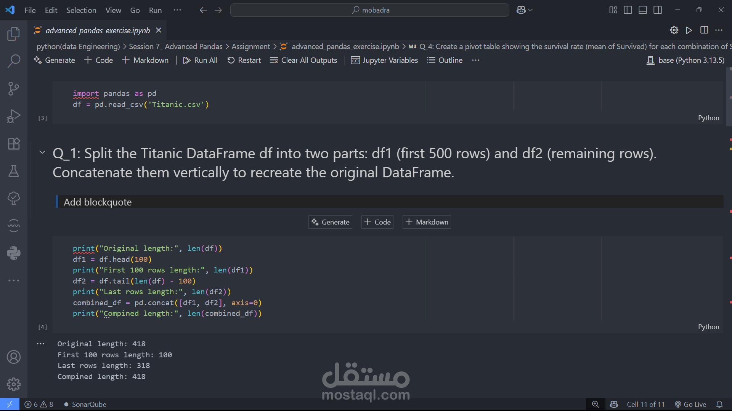Open the Explorer view in activity bar

point(14,34)
